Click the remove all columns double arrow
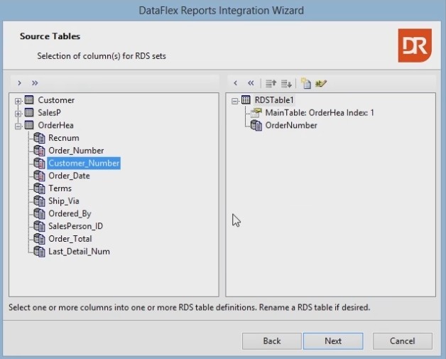The height and width of the screenshot is (359, 446). point(251,83)
